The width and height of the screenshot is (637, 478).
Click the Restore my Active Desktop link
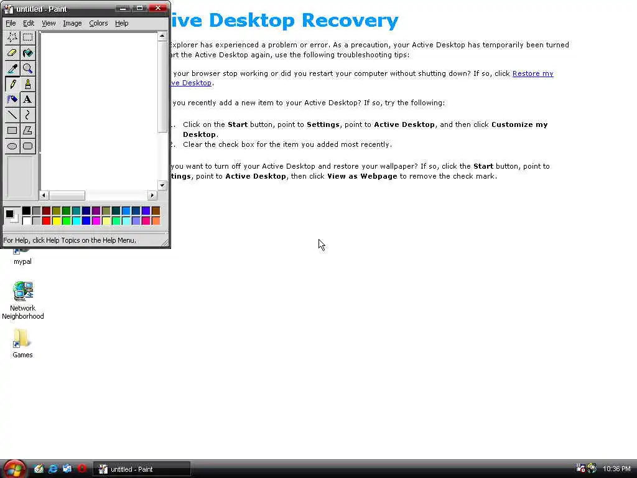point(532,73)
